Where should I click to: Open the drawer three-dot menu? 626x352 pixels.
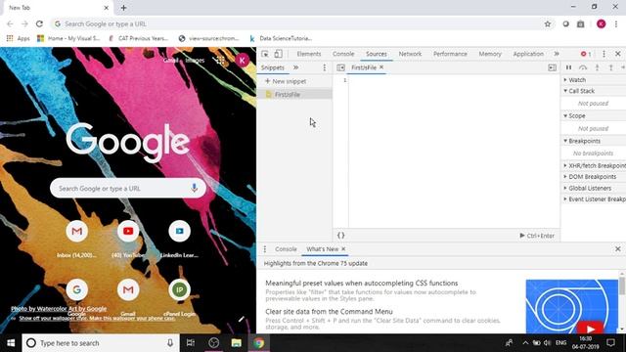point(265,249)
